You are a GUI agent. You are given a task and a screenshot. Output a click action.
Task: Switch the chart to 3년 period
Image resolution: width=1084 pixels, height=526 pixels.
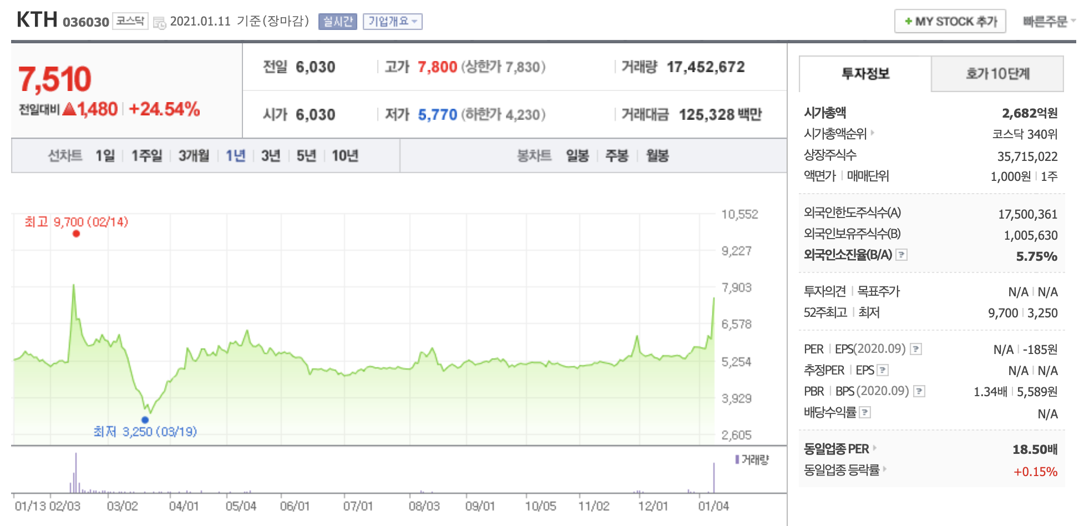point(270,156)
